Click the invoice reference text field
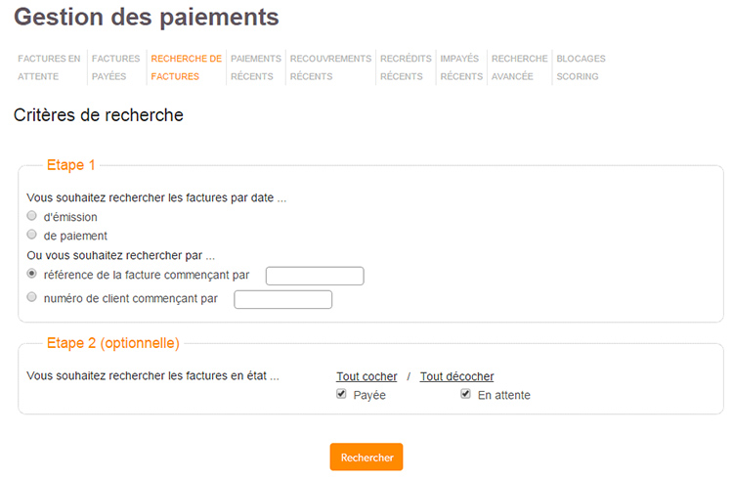 click(315, 276)
